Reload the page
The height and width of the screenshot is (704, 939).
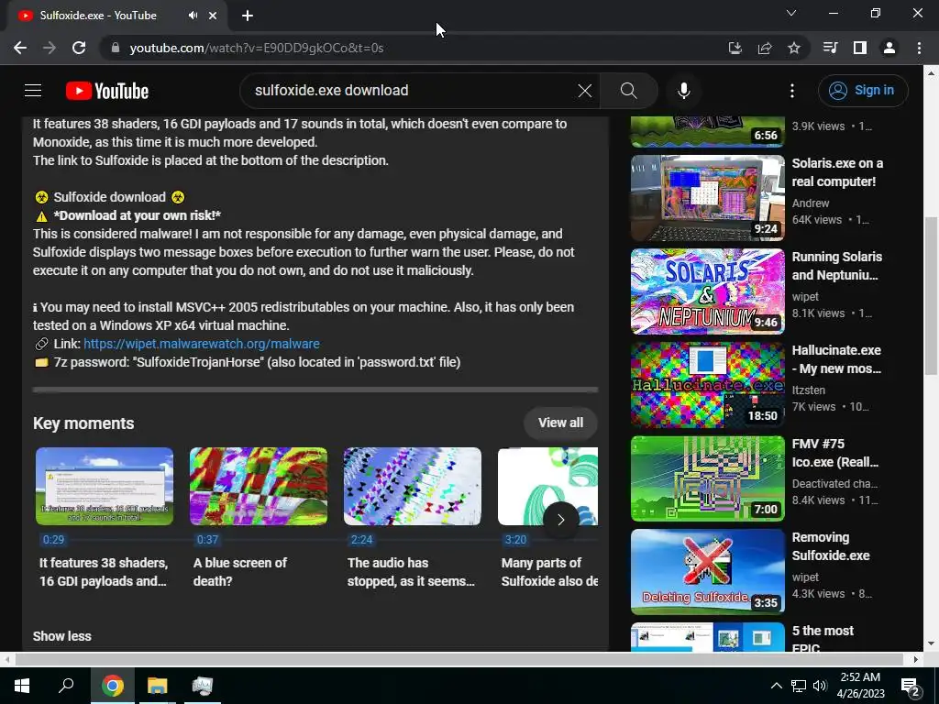tap(79, 48)
